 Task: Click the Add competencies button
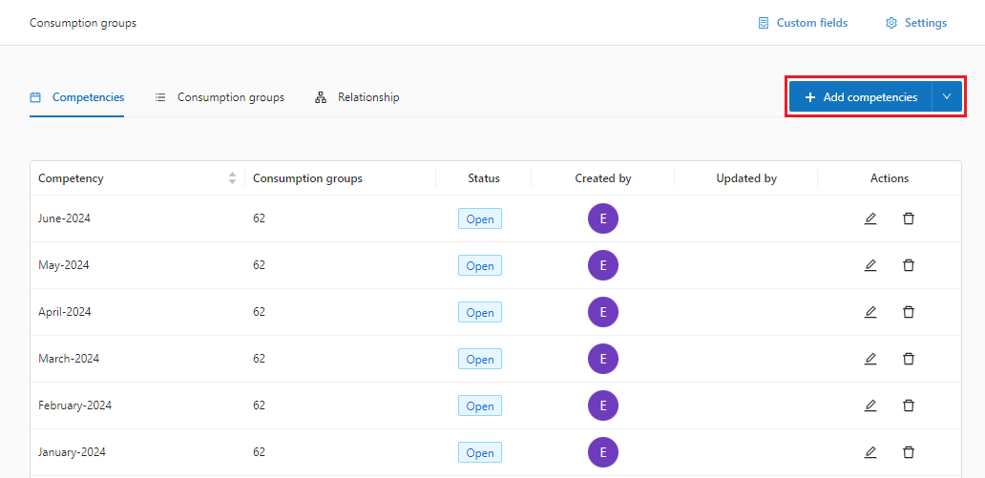pyautogui.click(x=860, y=97)
